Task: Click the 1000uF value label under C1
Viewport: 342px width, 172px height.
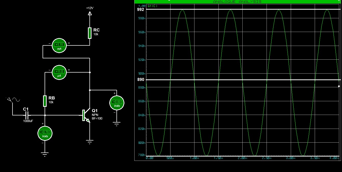Action: tap(28, 121)
